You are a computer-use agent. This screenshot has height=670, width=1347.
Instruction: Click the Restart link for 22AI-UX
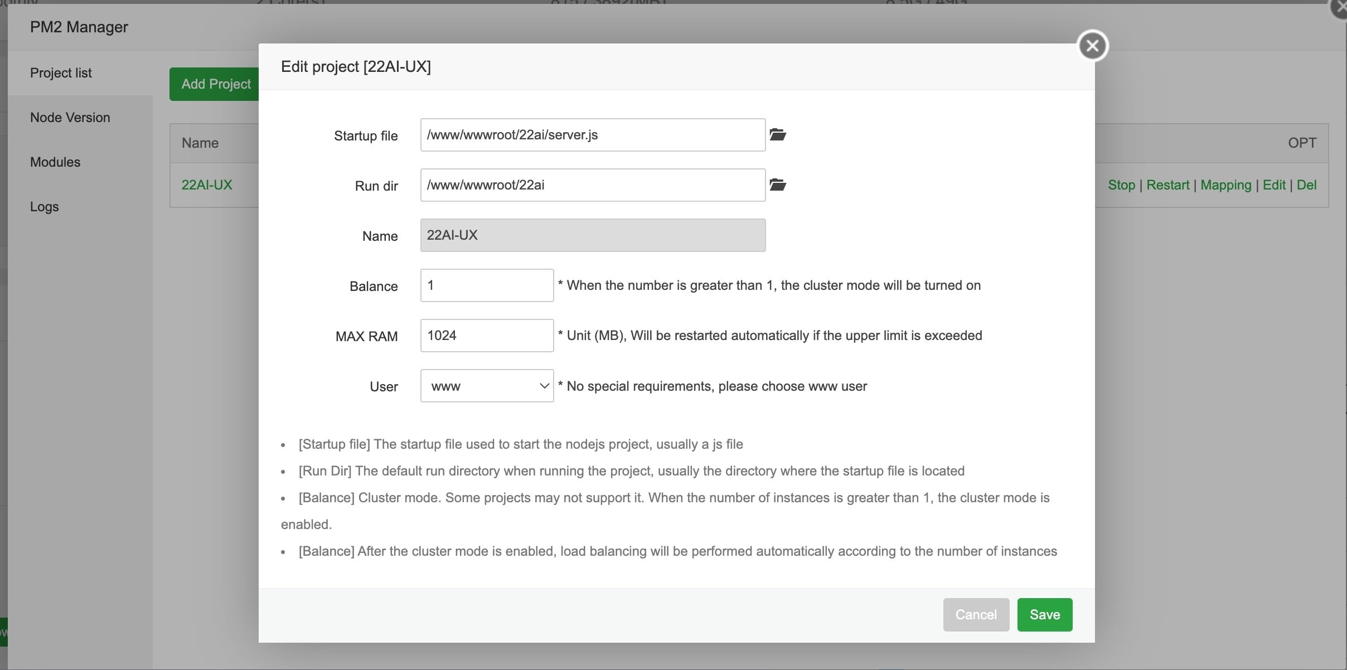[x=1167, y=185]
